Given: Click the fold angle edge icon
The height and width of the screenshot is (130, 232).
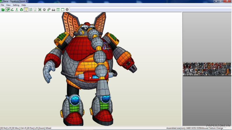Looking at the screenshot, I should click(12, 10).
